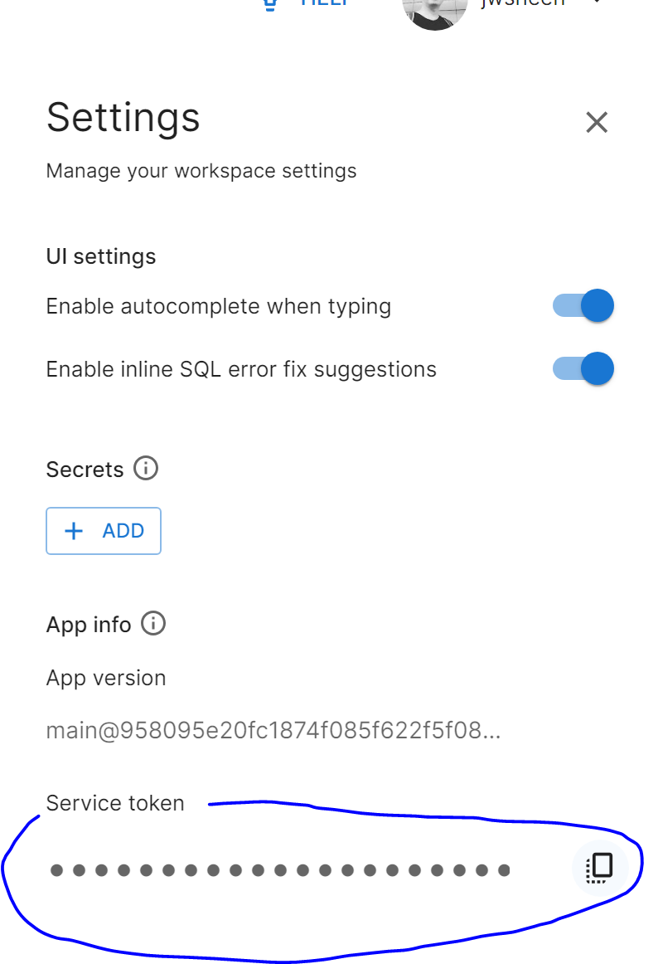The image size is (658, 964).
Task: Close the Settings panel with the X
Action: point(597,122)
